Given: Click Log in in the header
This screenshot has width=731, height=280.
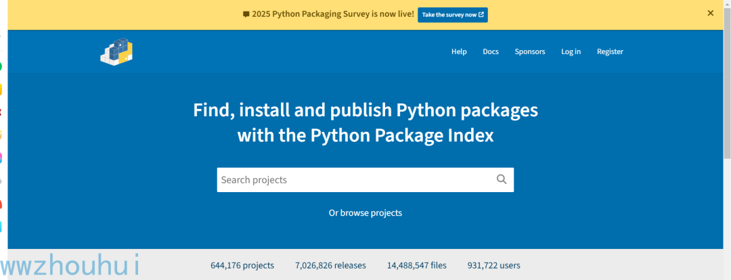Looking at the screenshot, I should click(x=571, y=51).
